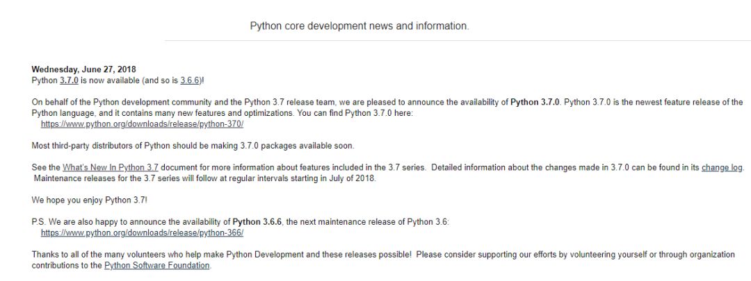This screenshot has height=281, width=751.
Task: Click the date heading Wednesday, June 27, 2018
Action: coord(84,70)
